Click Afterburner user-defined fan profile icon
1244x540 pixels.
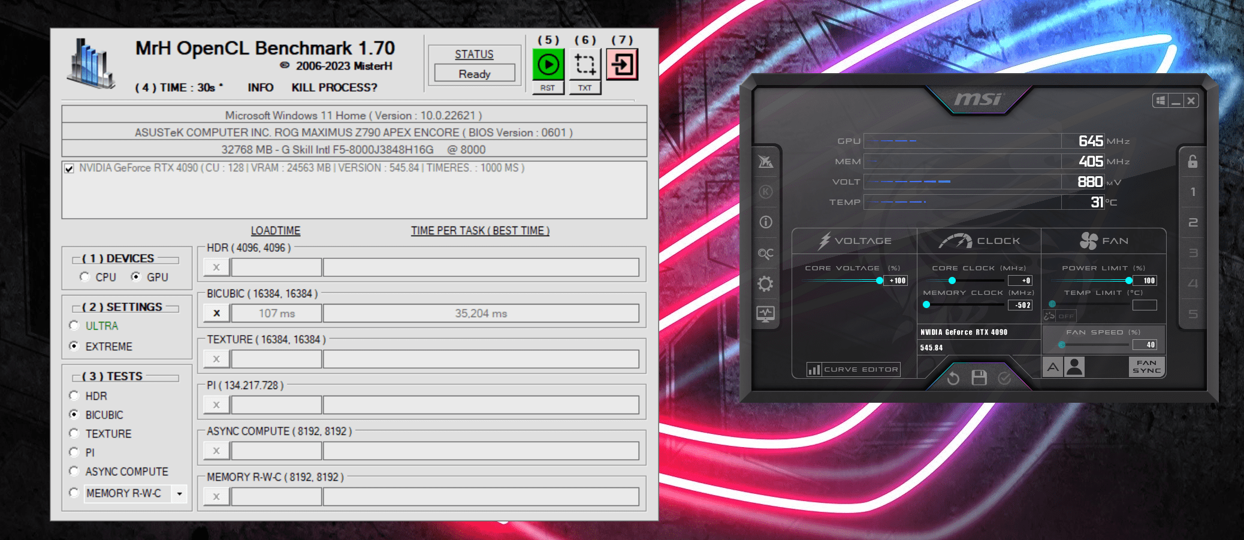[x=1075, y=367]
